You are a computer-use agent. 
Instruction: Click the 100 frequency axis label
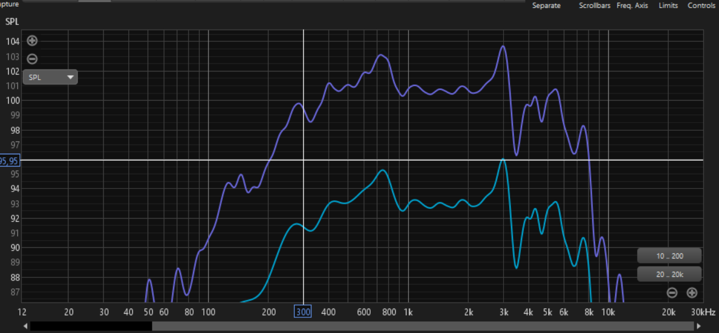tap(208, 312)
